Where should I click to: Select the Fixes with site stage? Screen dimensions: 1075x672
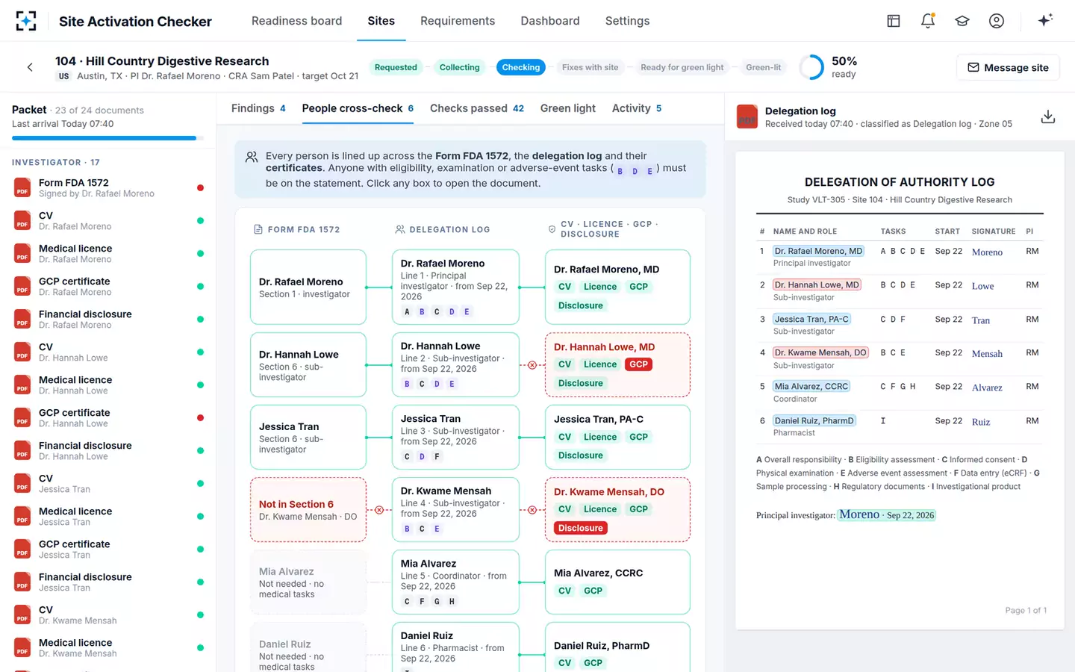click(590, 67)
